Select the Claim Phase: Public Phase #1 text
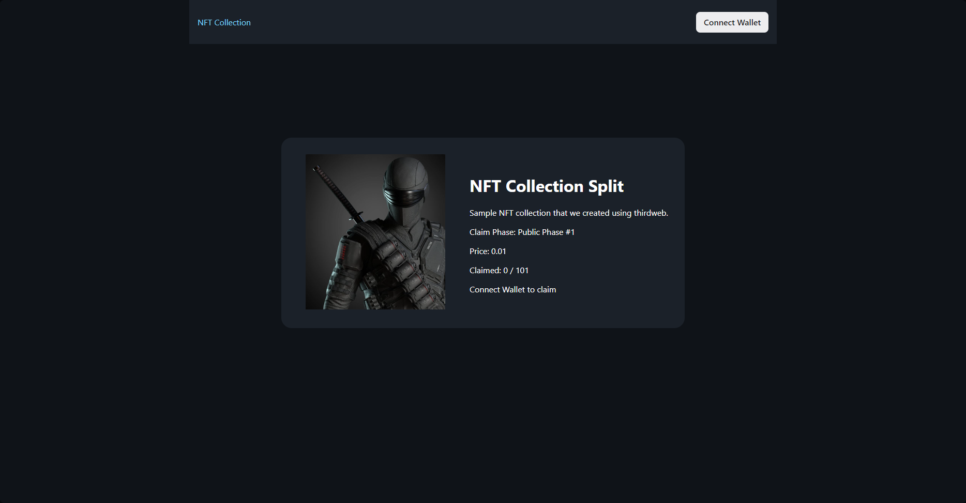Screen dimensions: 966x503 click(522, 232)
